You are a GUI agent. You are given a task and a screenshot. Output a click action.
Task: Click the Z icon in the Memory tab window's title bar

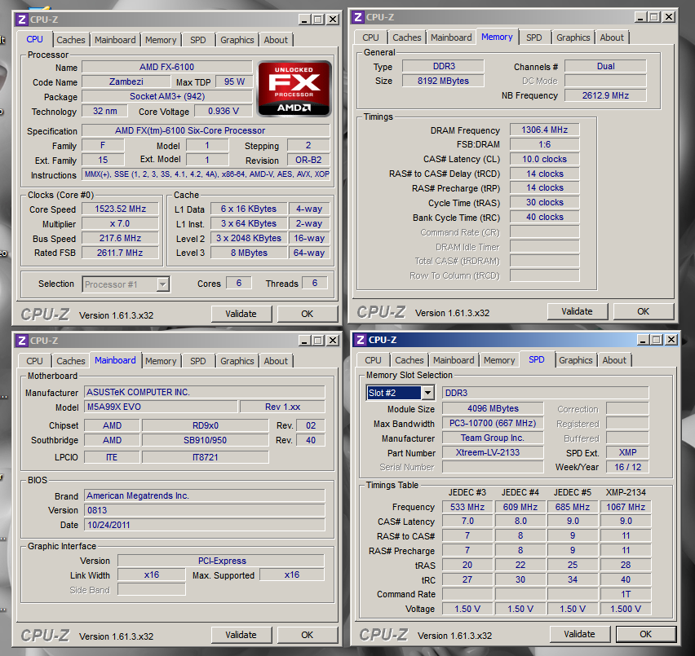(357, 17)
